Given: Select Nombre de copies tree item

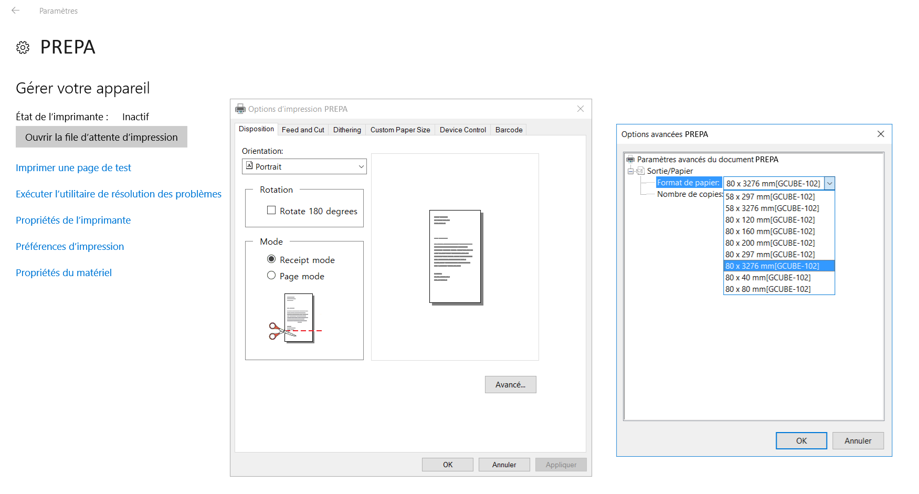Looking at the screenshot, I should (x=690, y=194).
